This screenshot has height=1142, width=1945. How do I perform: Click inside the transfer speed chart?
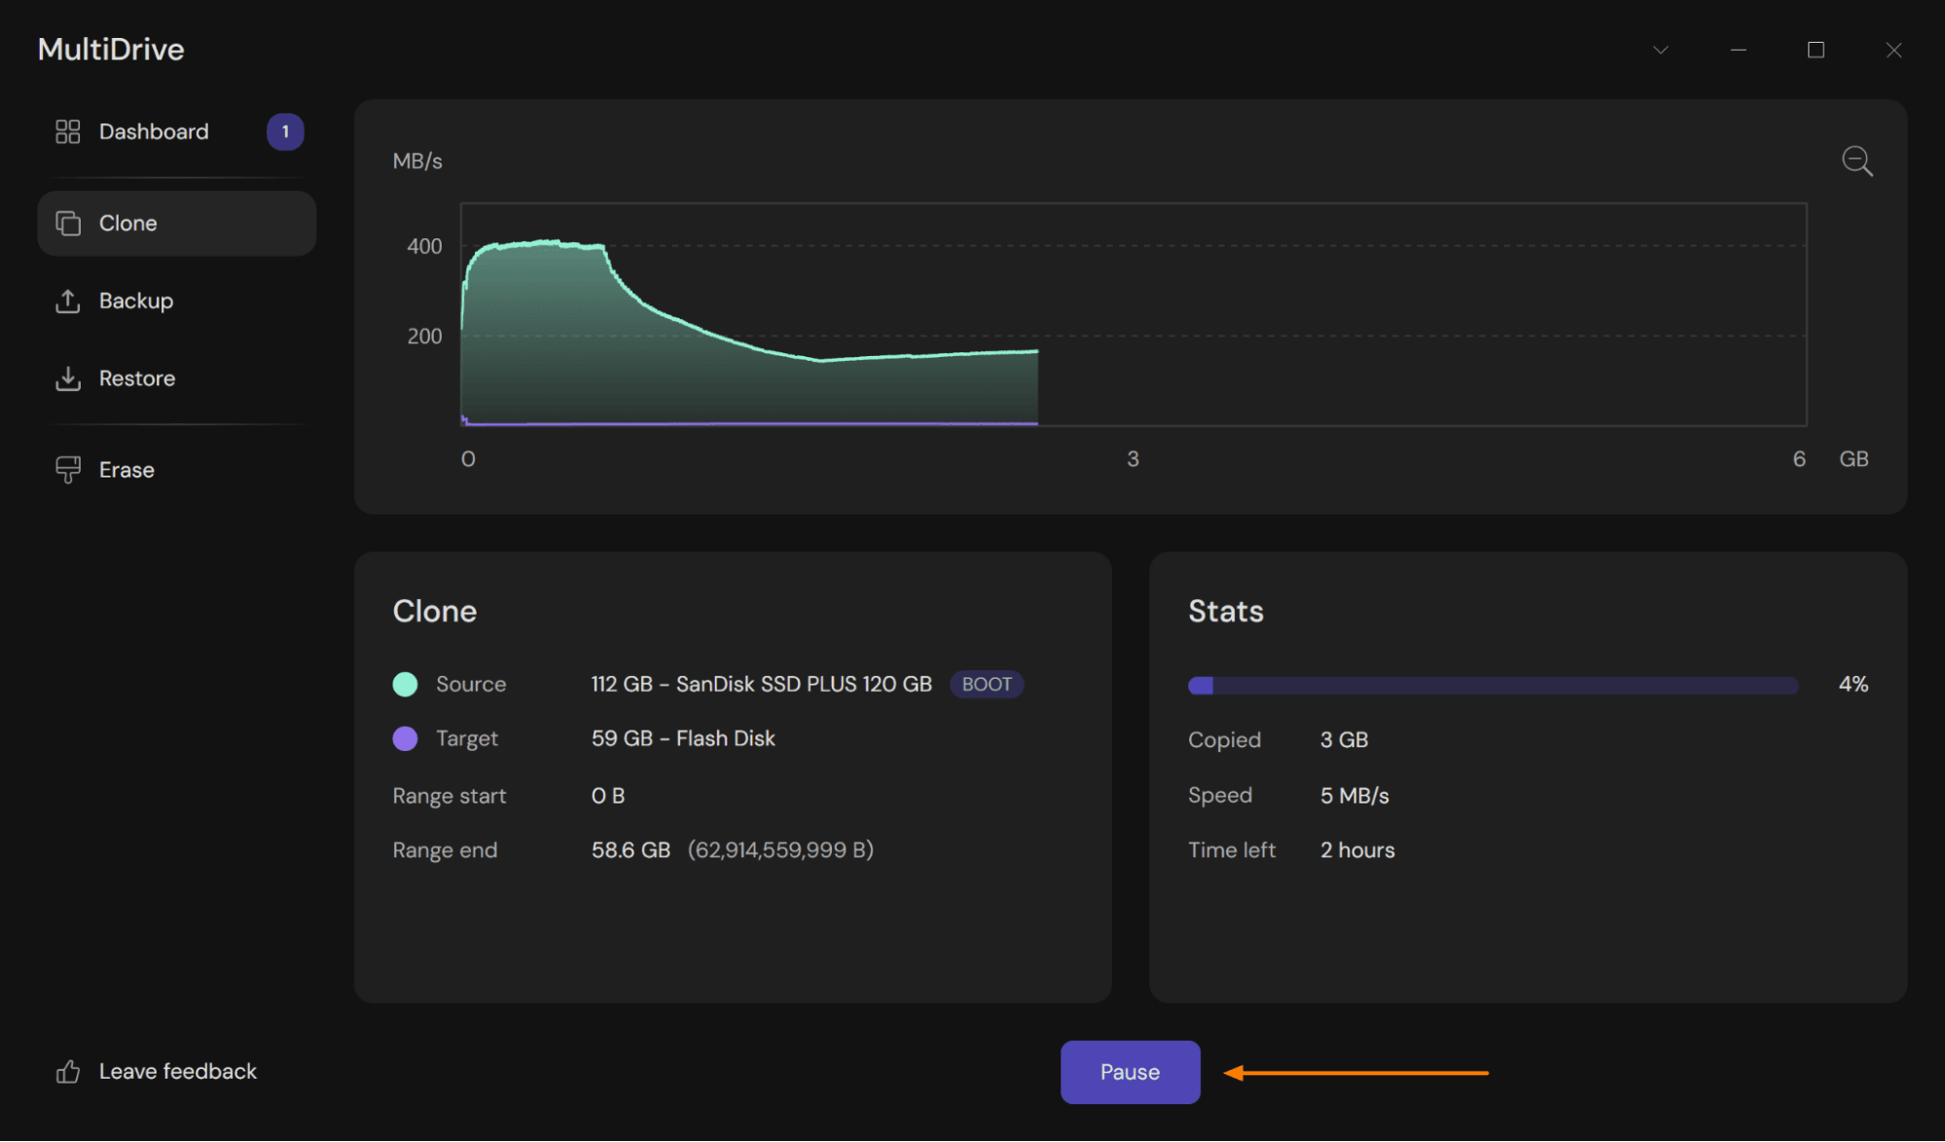point(1133,314)
